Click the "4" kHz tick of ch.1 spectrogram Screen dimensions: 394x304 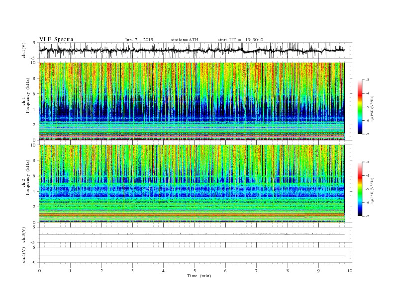35,109
